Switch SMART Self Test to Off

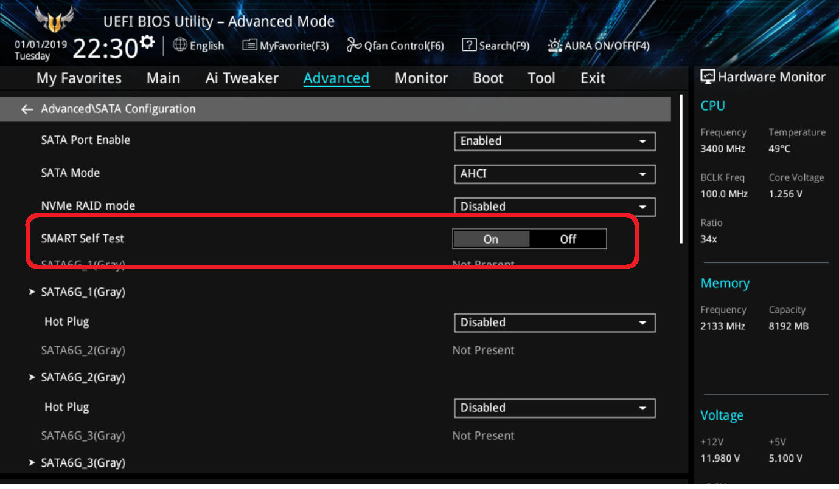point(568,239)
